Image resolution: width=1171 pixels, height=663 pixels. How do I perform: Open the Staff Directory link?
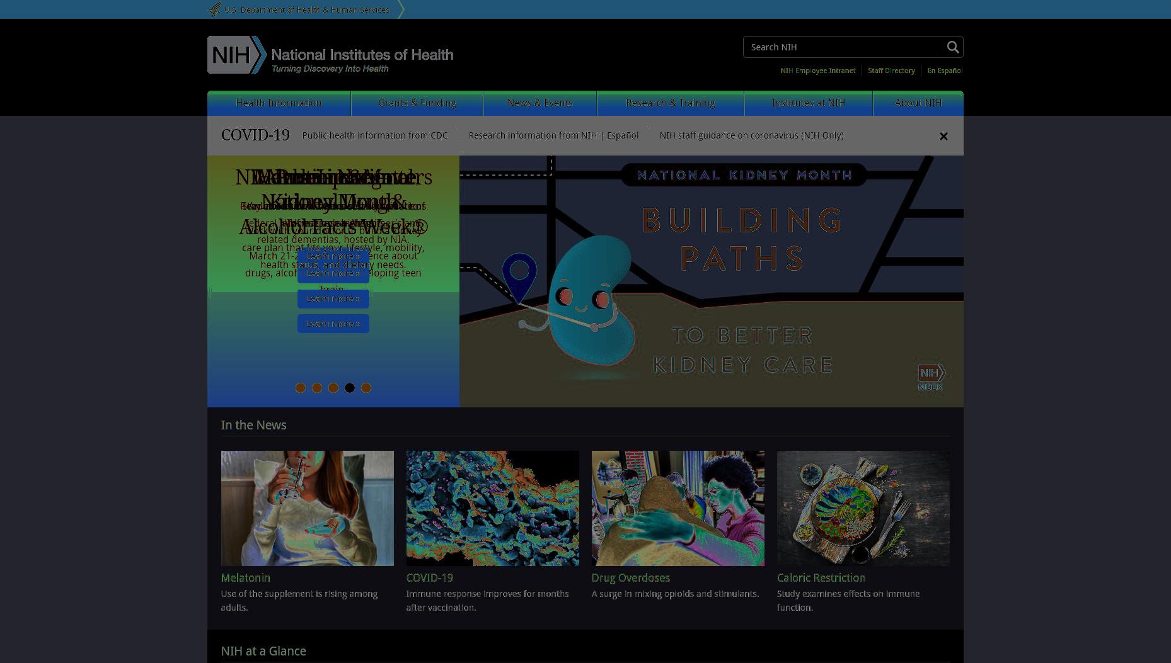coord(891,71)
